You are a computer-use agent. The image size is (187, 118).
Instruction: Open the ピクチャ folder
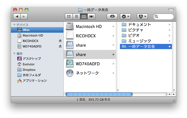[146, 30]
